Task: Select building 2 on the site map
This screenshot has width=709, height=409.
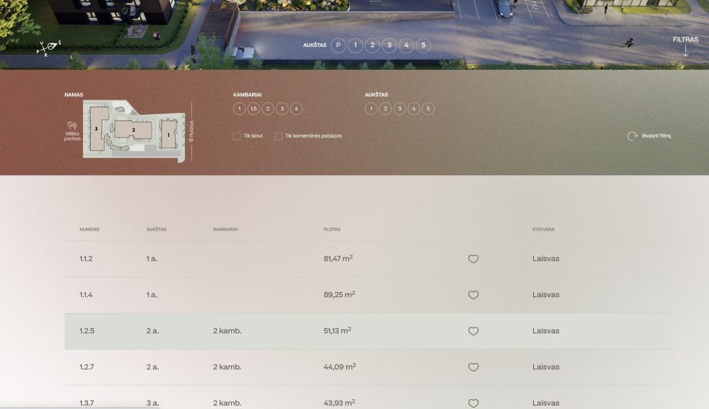Action: tap(133, 129)
